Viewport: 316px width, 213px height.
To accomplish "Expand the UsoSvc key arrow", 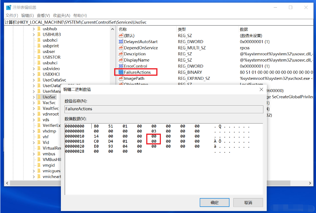I will tap(34, 97).
